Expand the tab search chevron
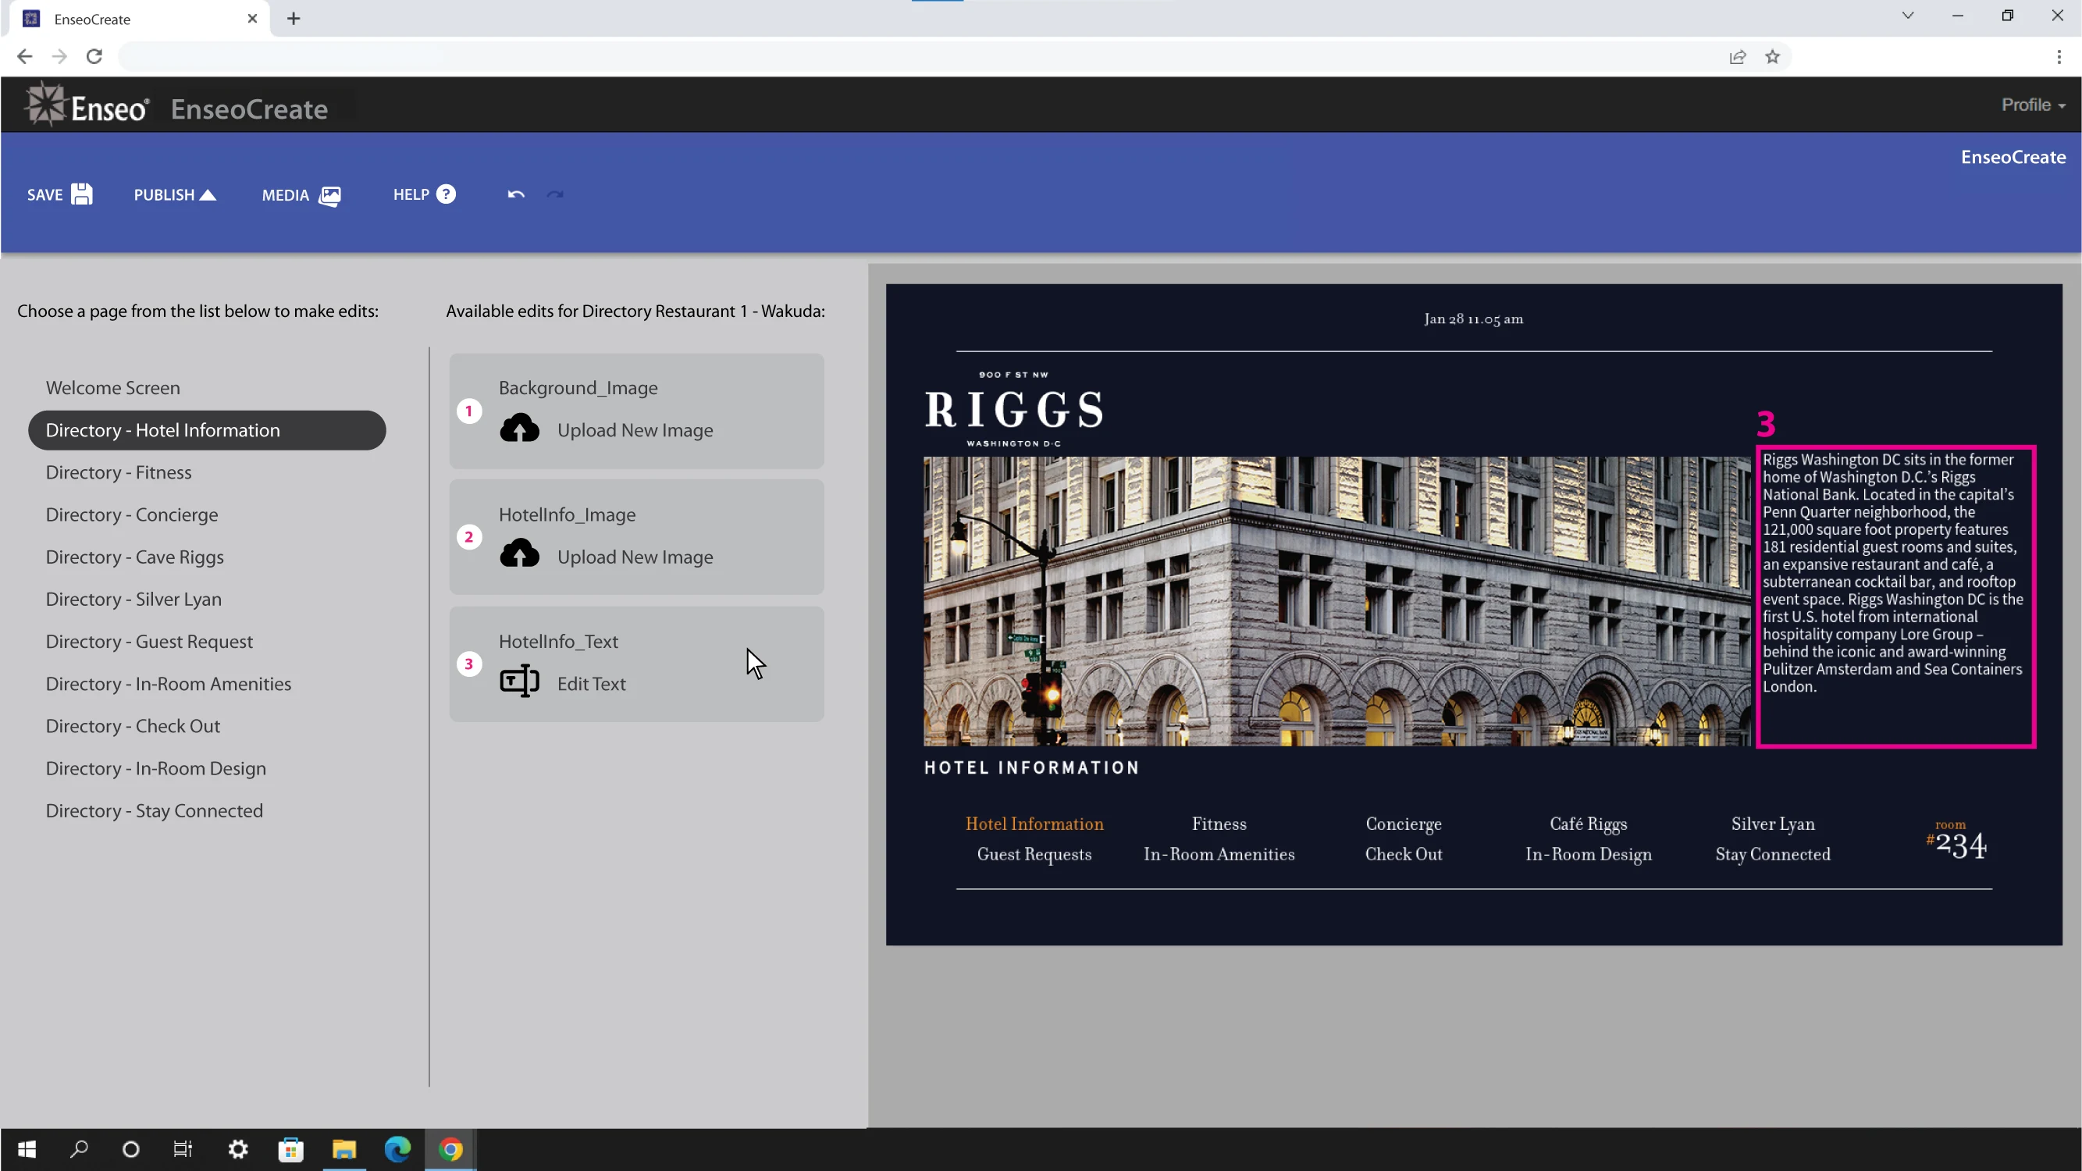Screen dimensions: 2082x1171 1907,16
